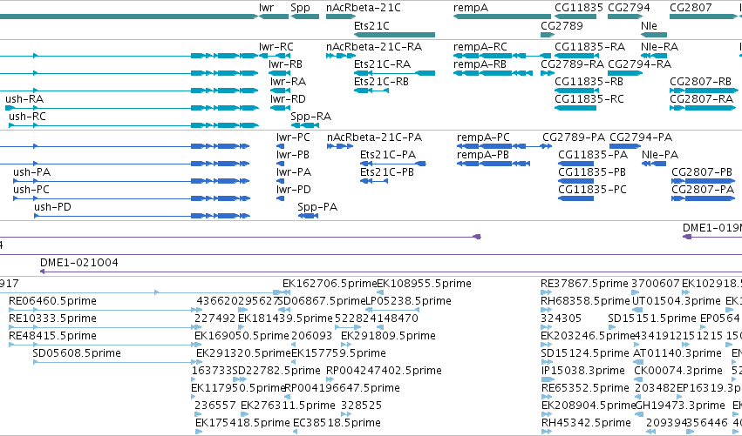Viewport: 742px width, 436px height.
Task: Click the RE06460.5prime EST label
Action: coord(52,301)
